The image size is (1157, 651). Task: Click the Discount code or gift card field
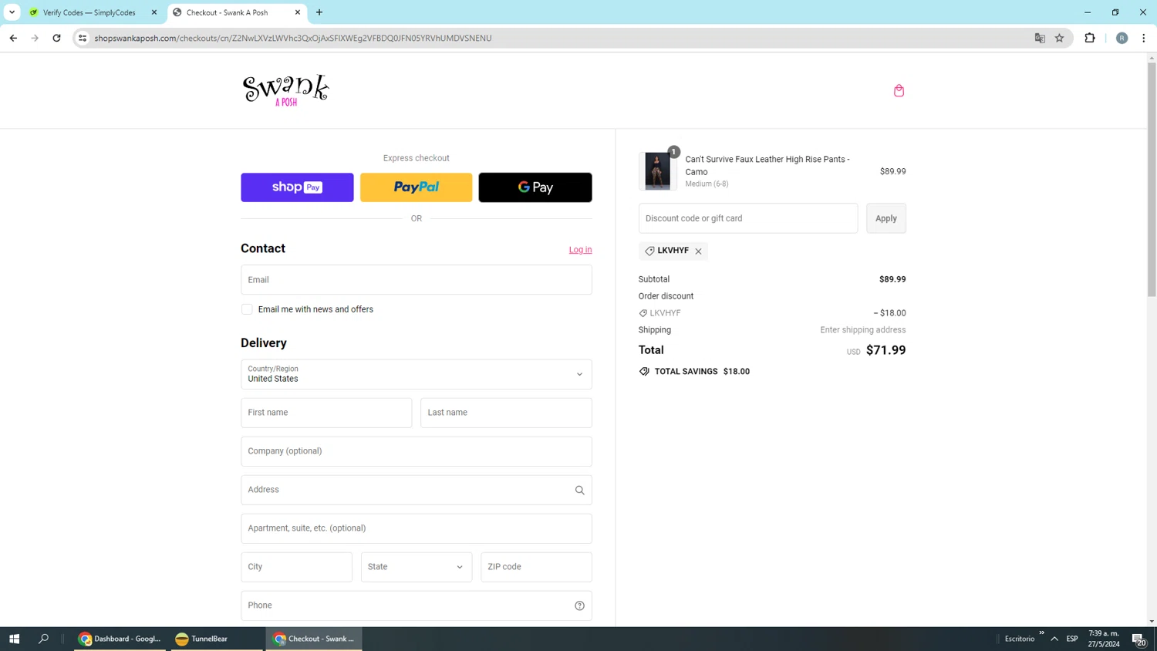click(748, 218)
